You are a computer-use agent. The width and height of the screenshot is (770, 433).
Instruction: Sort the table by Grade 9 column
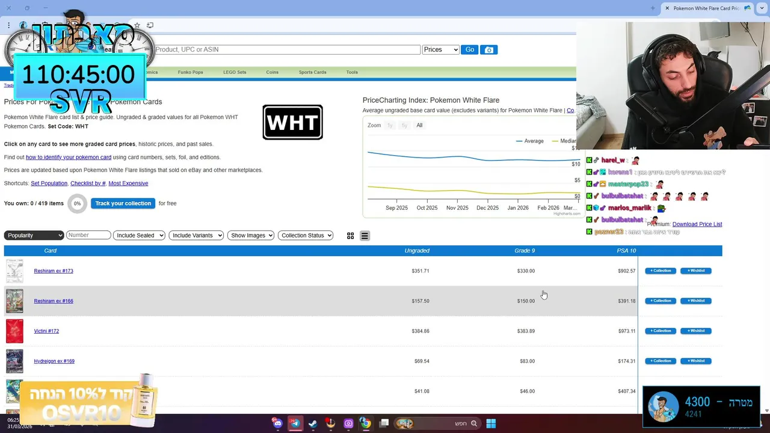click(525, 251)
